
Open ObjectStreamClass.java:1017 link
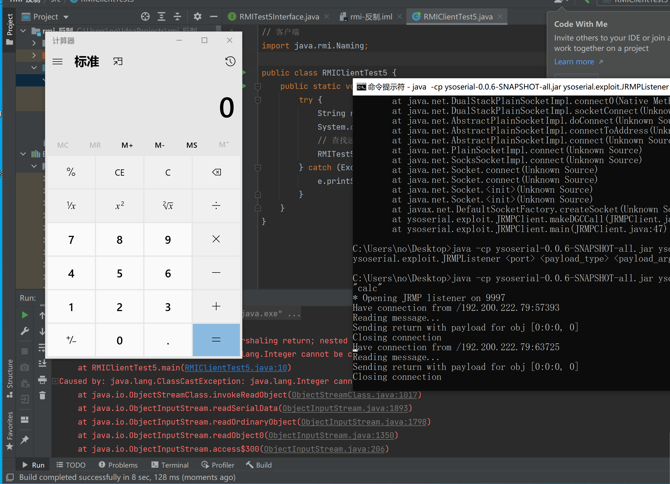(354, 395)
